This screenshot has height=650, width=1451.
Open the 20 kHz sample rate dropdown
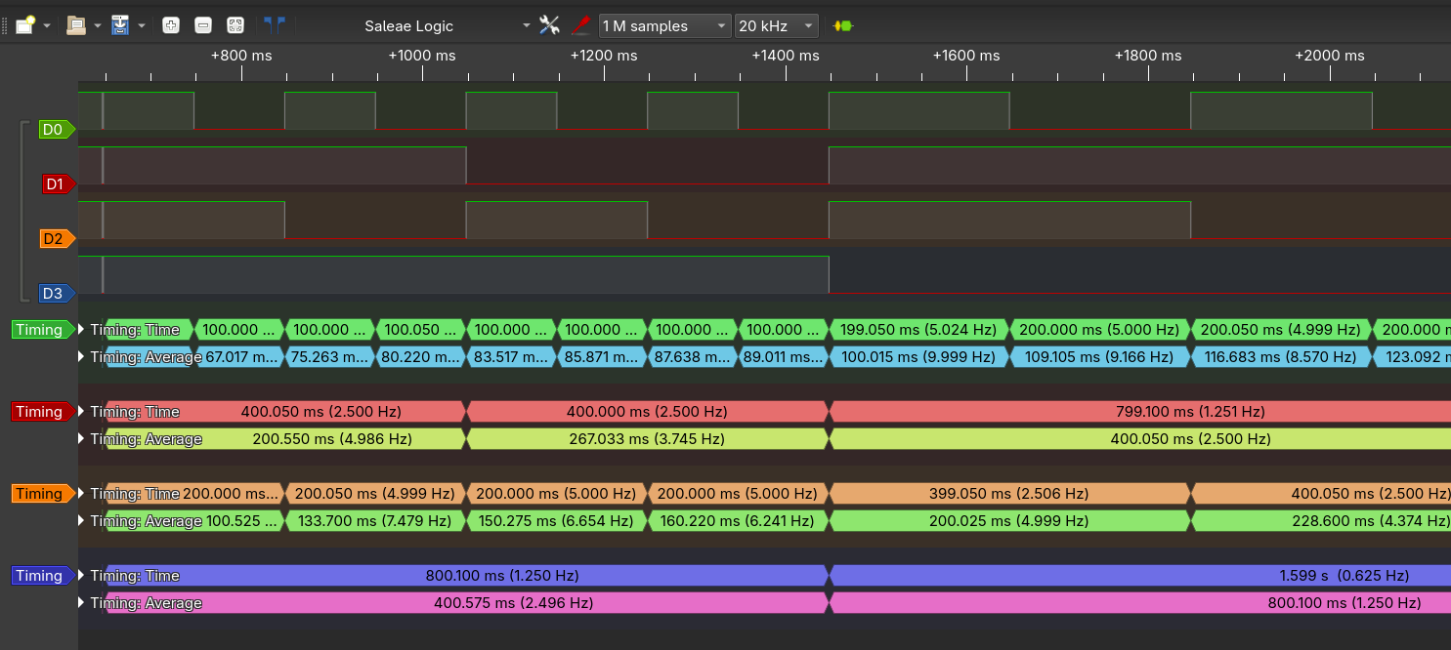coord(807,26)
